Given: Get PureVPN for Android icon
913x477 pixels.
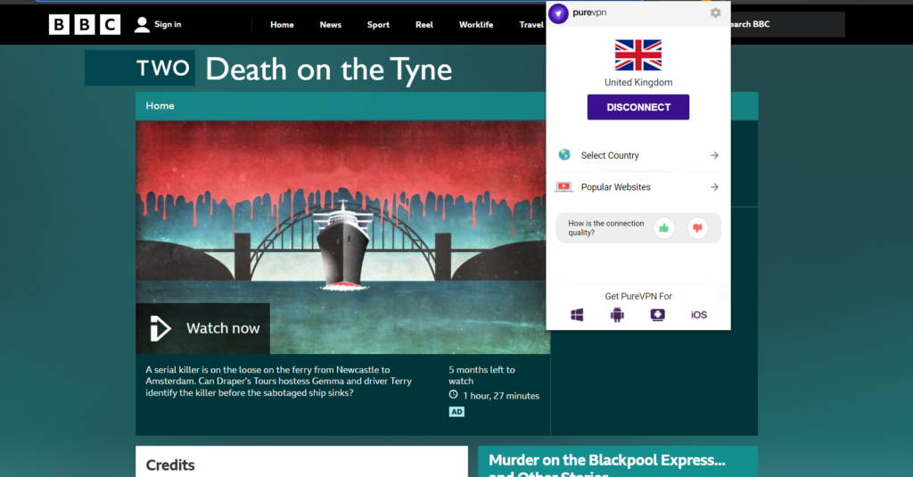Looking at the screenshot, I should pos(617,315).
